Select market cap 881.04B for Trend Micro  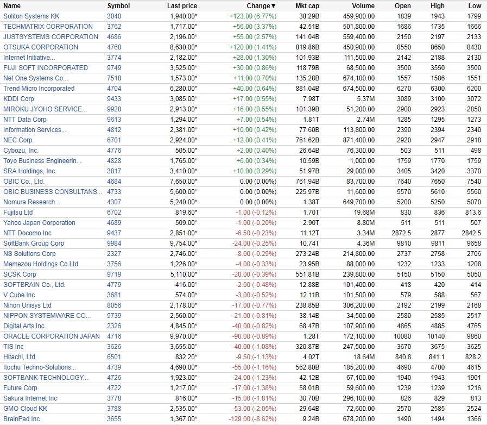click(x=307, y=88)
